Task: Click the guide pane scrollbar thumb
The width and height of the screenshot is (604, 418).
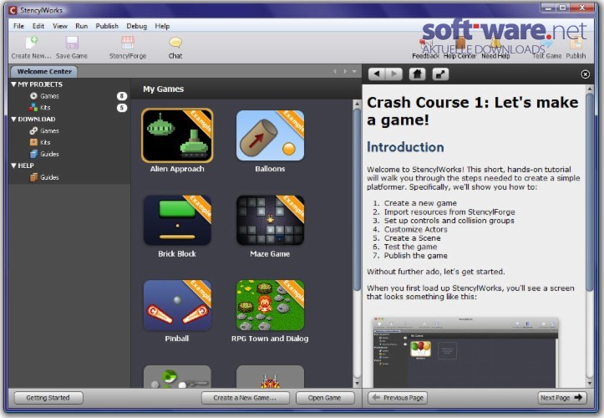Action: pyautogui.click(x=590, y=191)
